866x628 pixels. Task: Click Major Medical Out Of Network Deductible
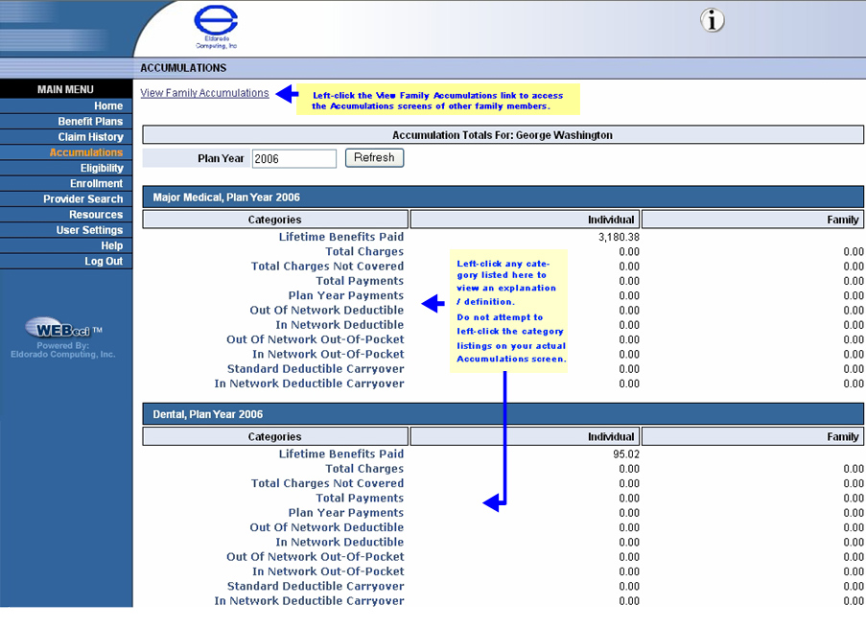[x=326, y=310]
